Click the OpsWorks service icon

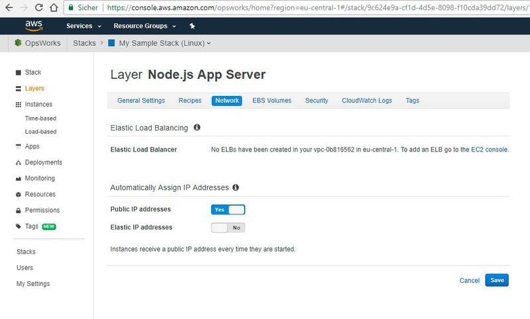coord(18,43)
